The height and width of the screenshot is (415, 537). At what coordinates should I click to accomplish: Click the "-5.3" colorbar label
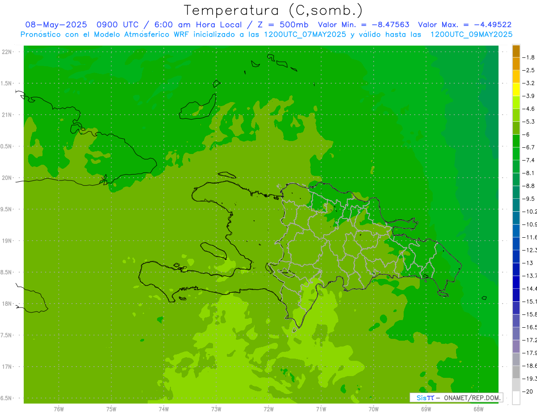pos(528,122)
